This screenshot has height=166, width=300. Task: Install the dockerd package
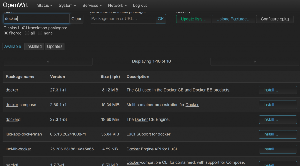click(278, 119)
